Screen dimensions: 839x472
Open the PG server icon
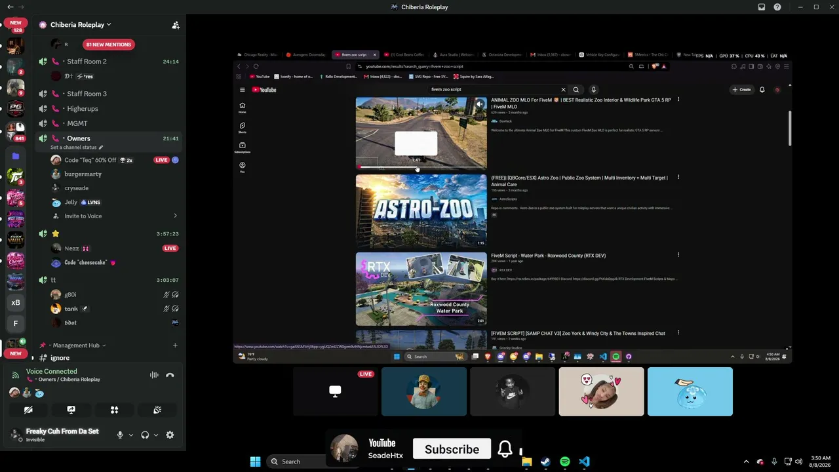pyautogui.click(x=16, y=109)
